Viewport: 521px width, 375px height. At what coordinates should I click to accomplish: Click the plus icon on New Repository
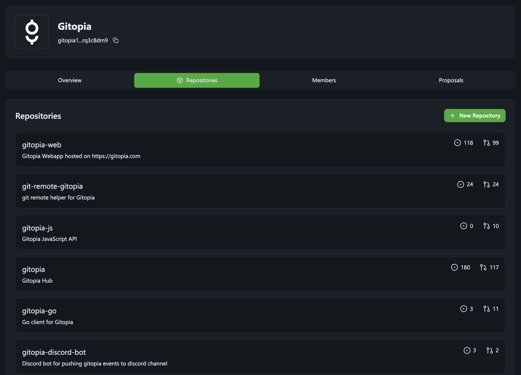(x=452, y=116)
